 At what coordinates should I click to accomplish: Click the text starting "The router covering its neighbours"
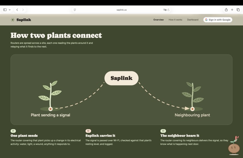(x=194, y=142)
